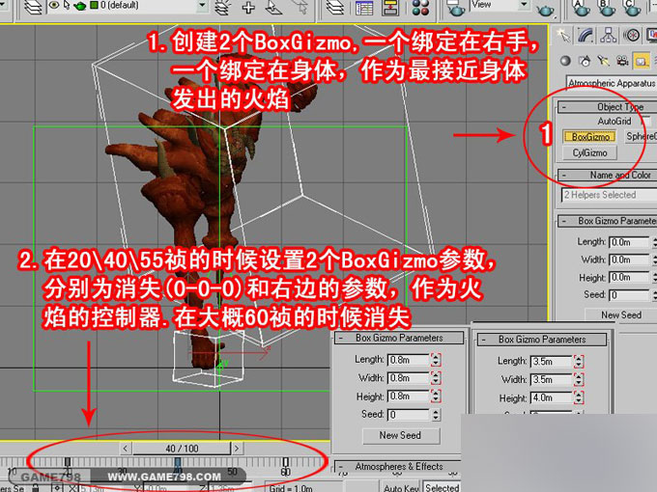Screen dimensions: 657x492
Task: Adjust Width 3.5m spinner arrows
Action: [579, 380]
